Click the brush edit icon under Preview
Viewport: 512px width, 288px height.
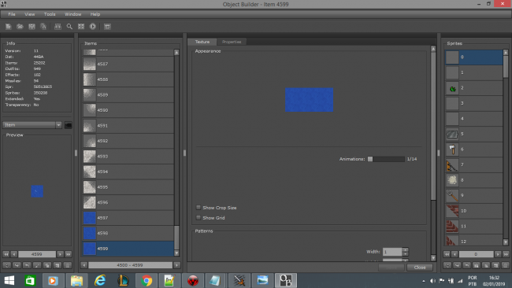37,265
